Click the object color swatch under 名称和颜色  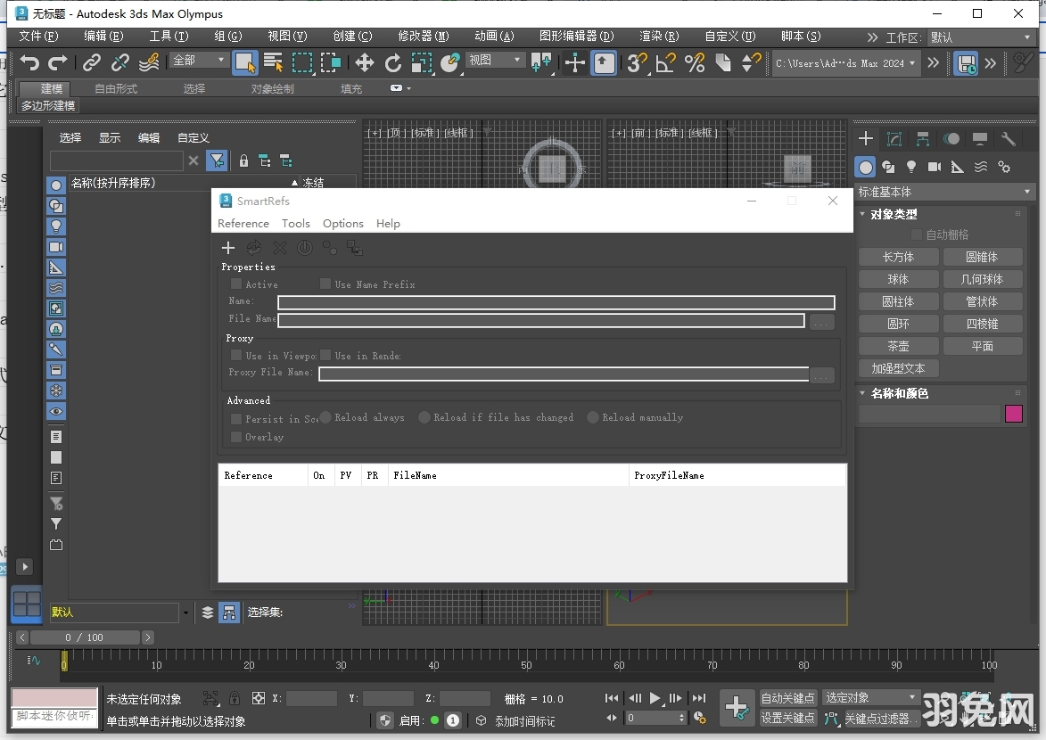click(1013, 414)
